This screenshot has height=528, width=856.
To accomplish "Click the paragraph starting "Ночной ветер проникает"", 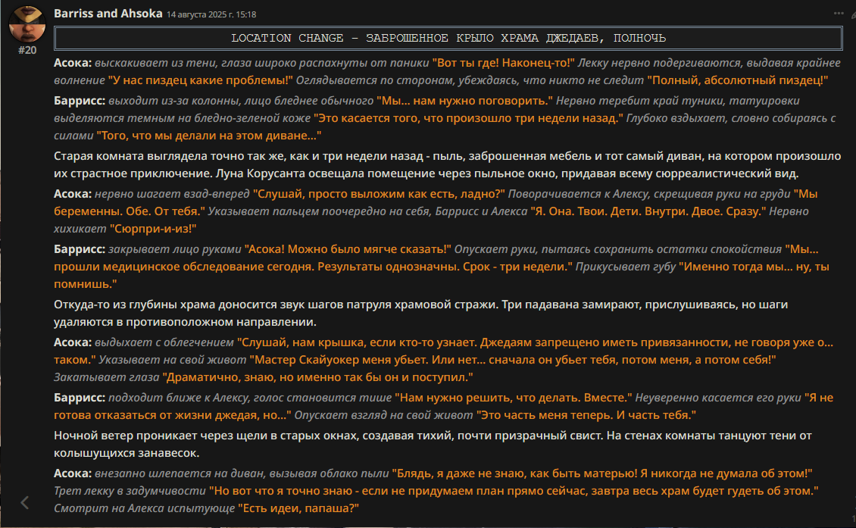I will pos(433,444).
